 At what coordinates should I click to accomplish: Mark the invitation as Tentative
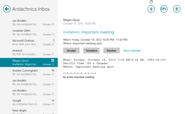(x=91, y=51)
